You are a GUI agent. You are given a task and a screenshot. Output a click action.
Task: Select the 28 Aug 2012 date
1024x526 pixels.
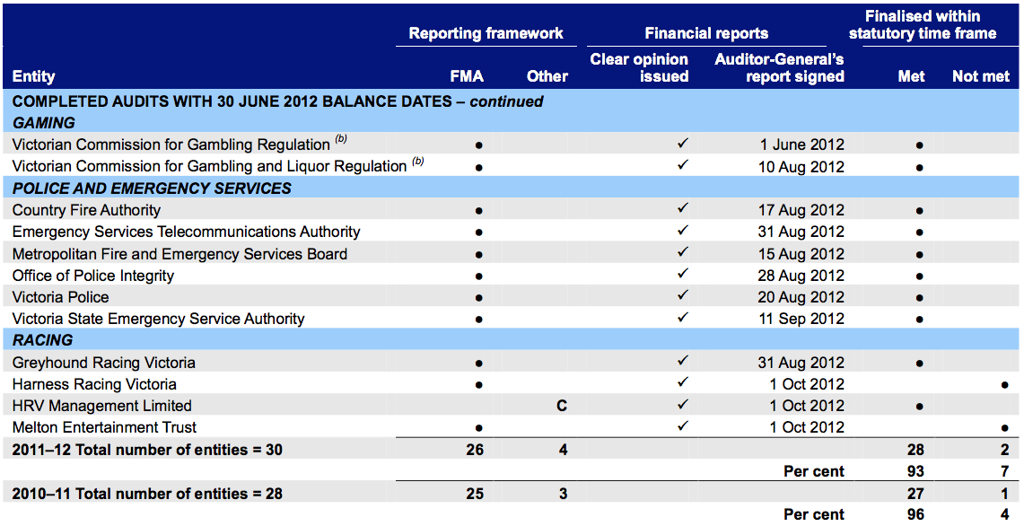(801, 276)
